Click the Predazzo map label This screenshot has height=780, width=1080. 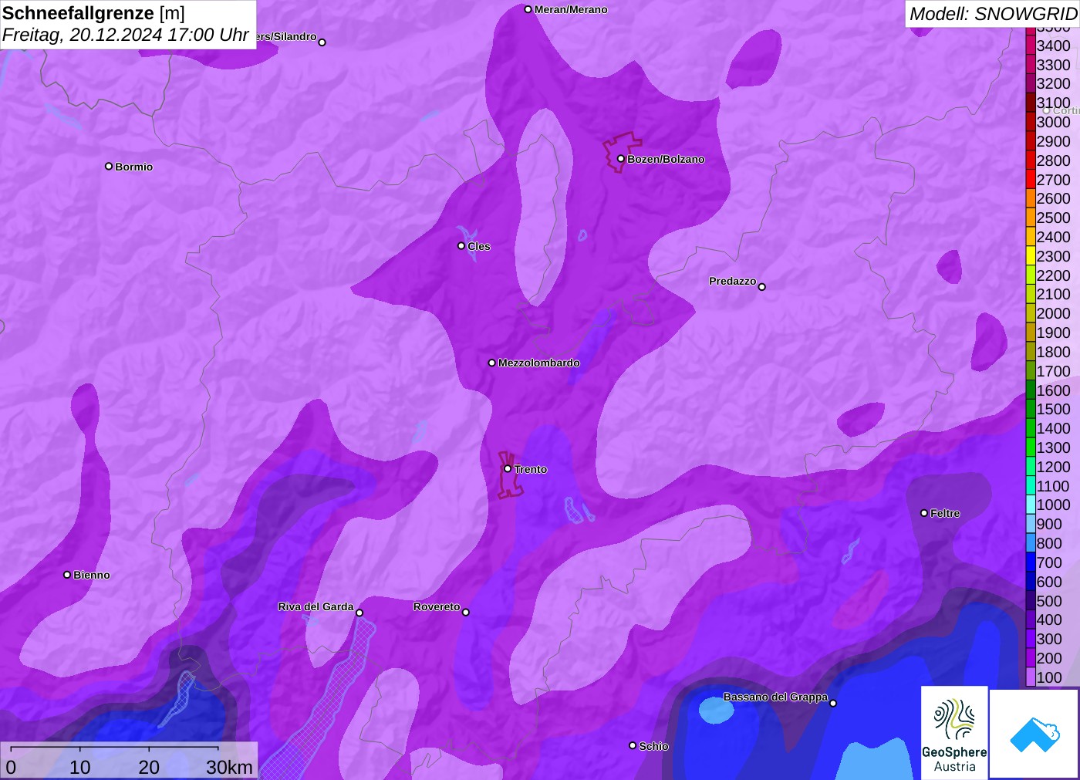(x=732, y=281)
